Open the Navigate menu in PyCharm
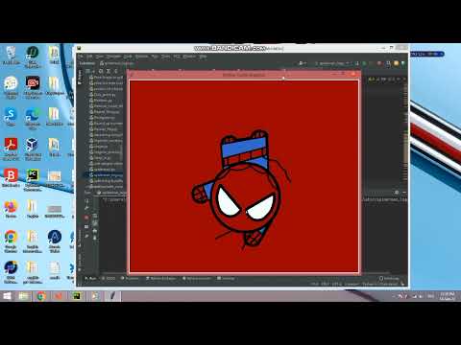This screenshot has height=345, width=461. [113, 57]
